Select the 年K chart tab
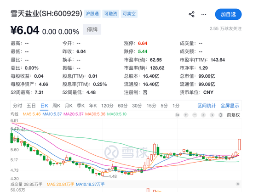Screen dimensions: 253x192 coord(93,106)
